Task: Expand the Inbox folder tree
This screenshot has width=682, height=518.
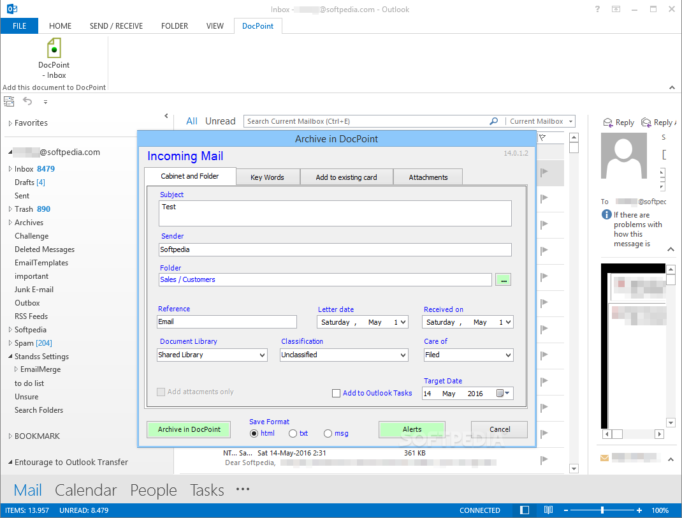Action: tap(10, 168)
